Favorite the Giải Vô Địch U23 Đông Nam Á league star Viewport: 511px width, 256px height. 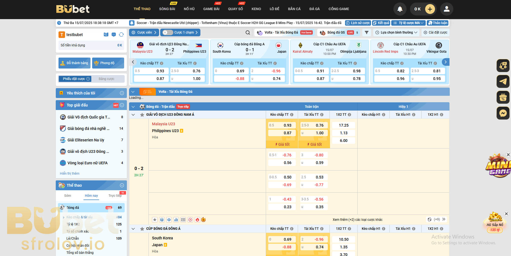[x=142, y=115]
